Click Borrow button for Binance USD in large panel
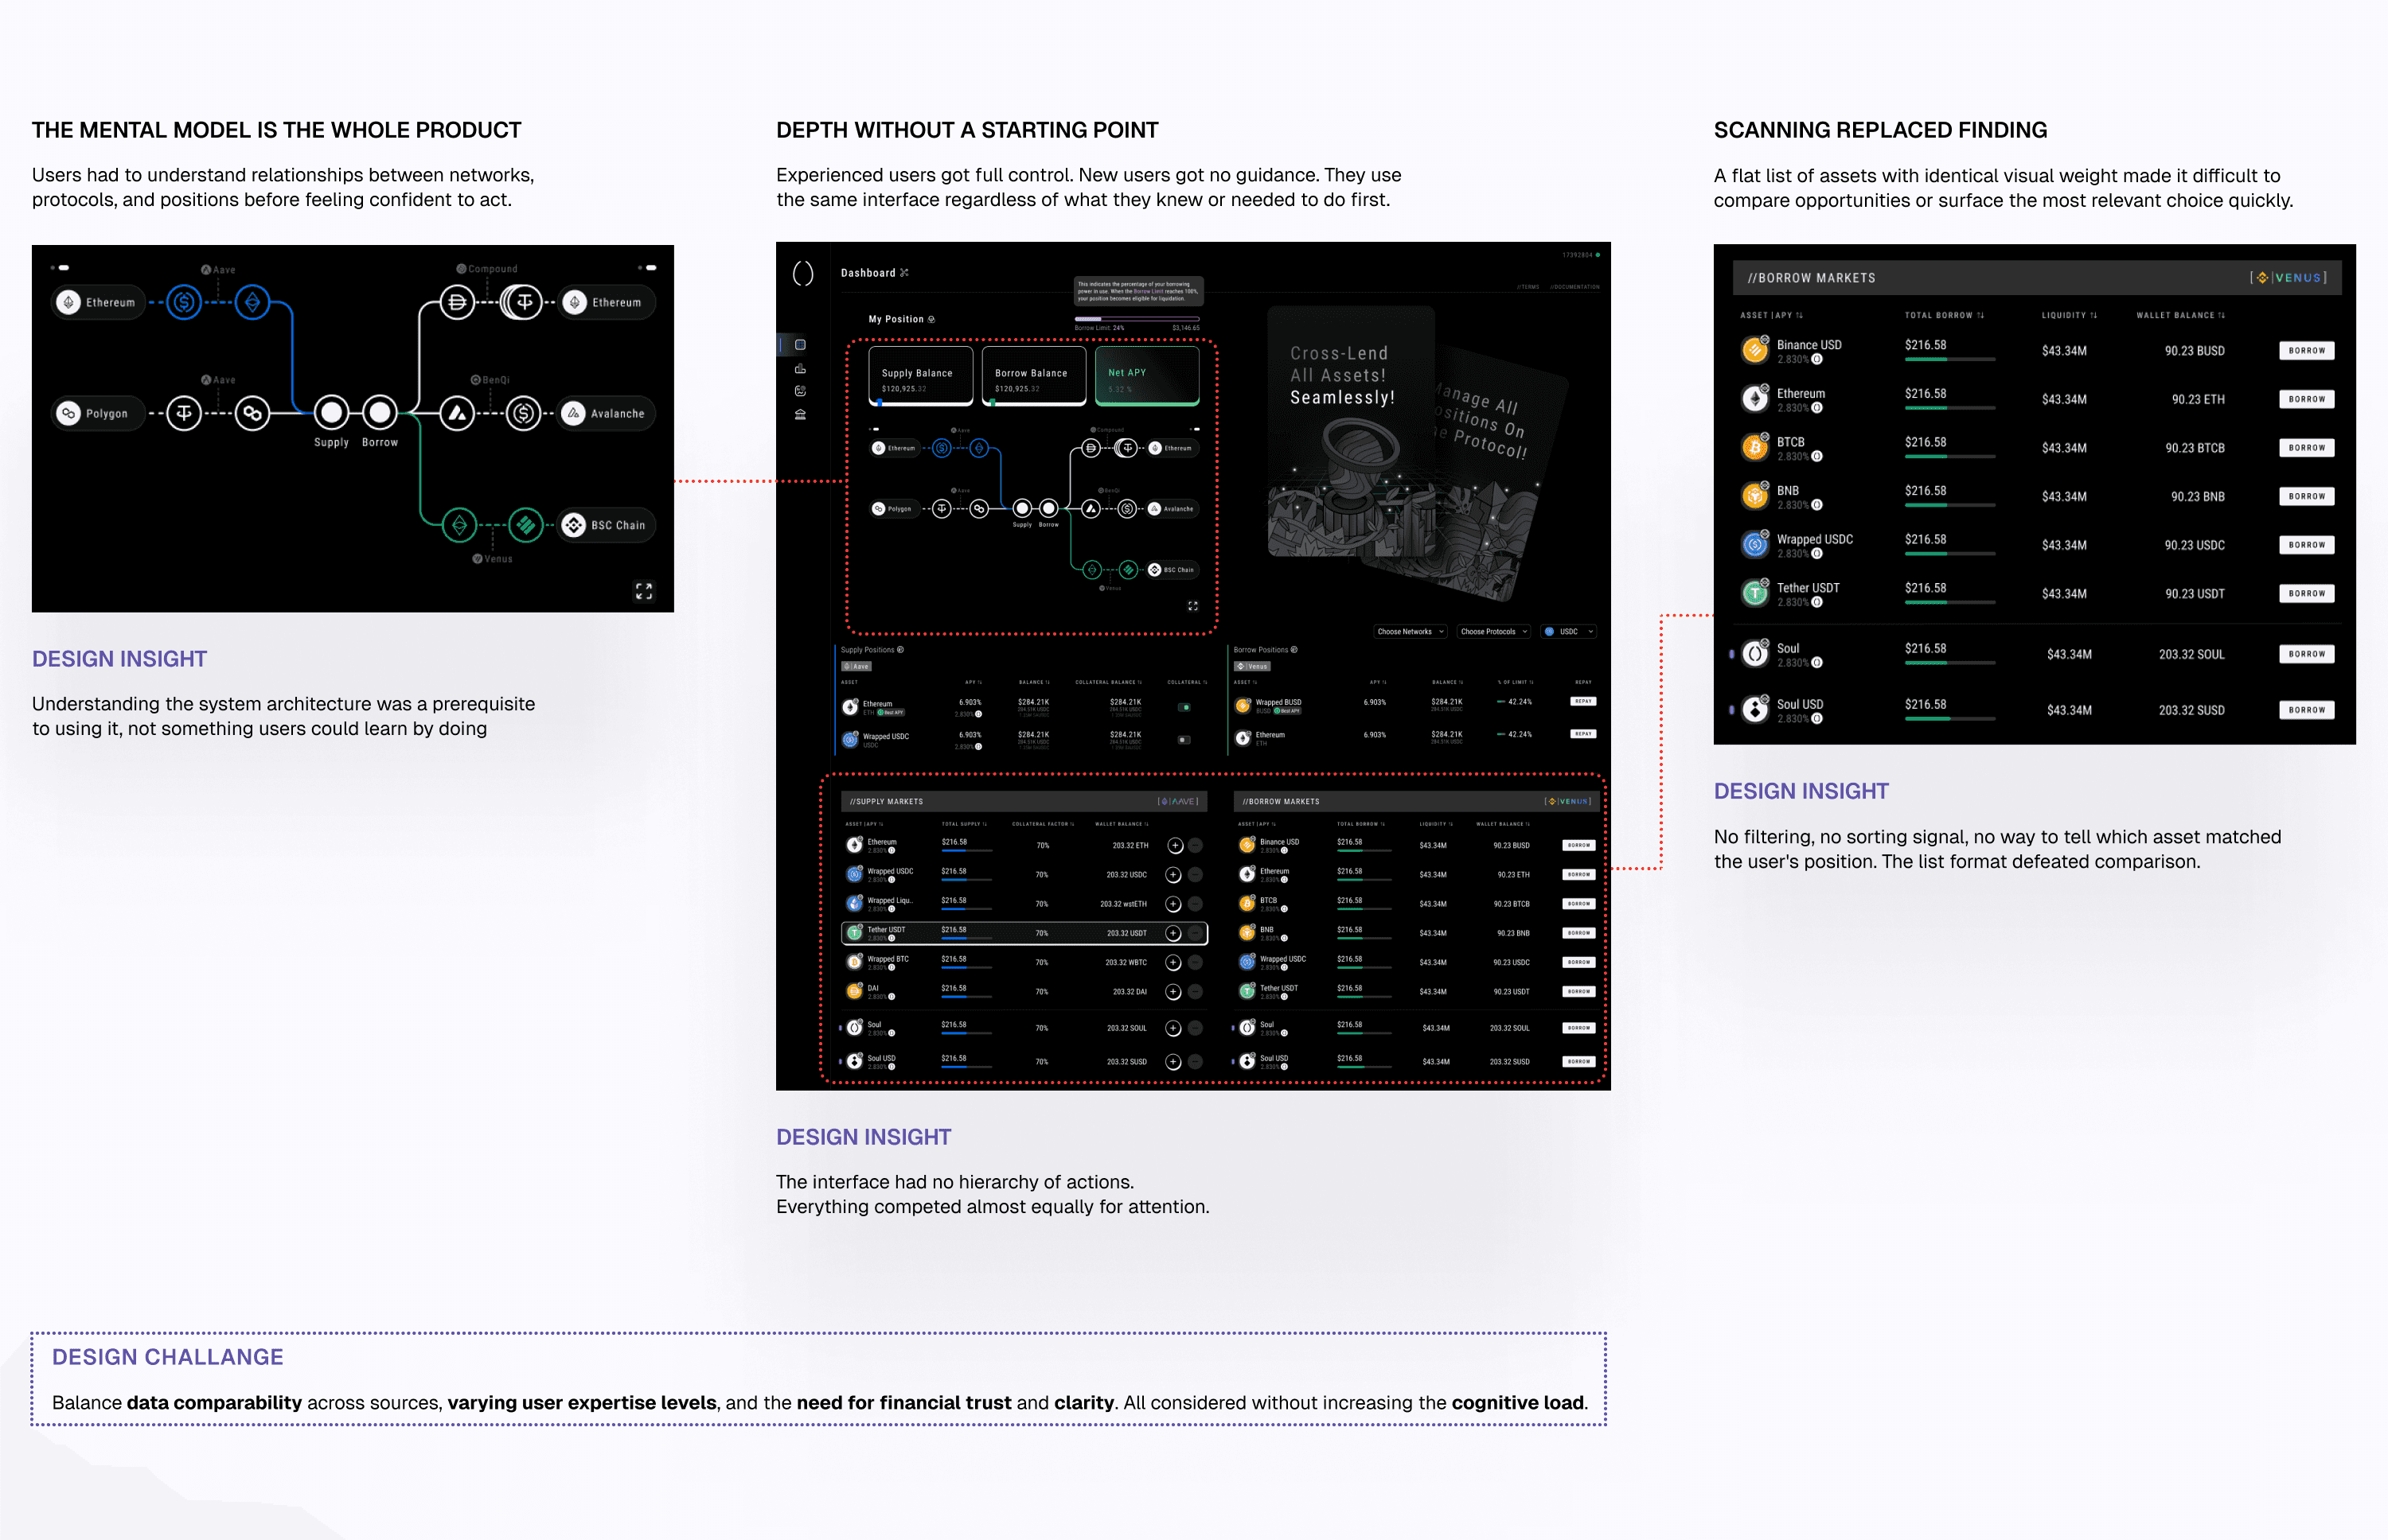 click(x=2306, y=350)
